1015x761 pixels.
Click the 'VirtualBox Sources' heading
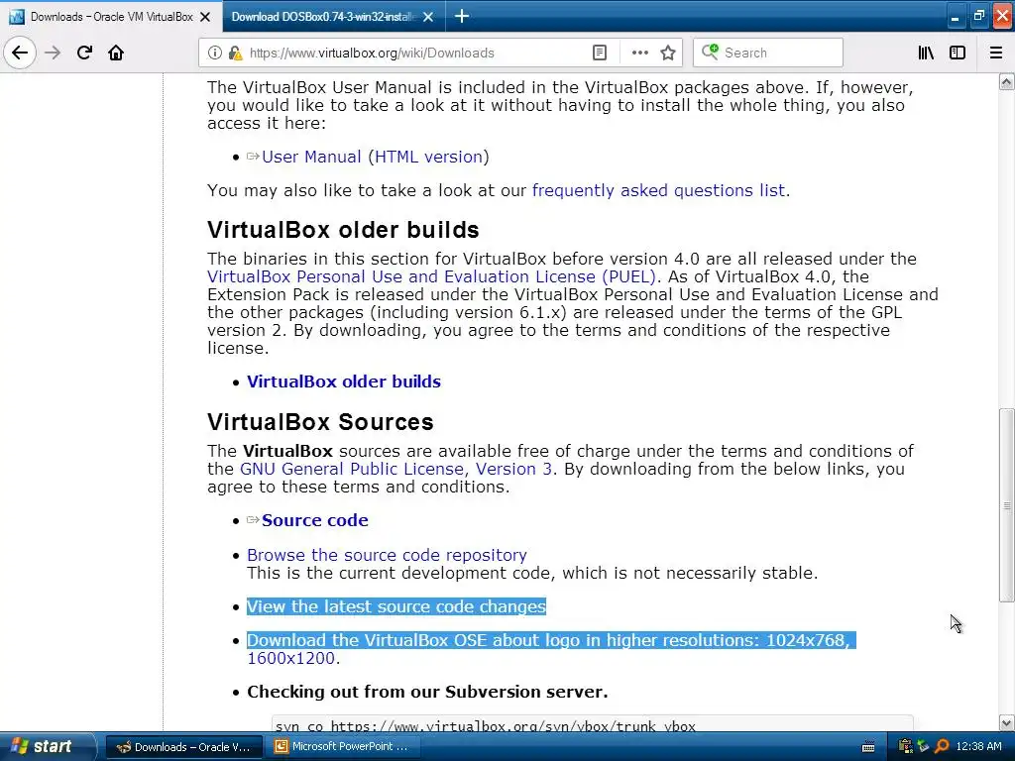[320, 422]
